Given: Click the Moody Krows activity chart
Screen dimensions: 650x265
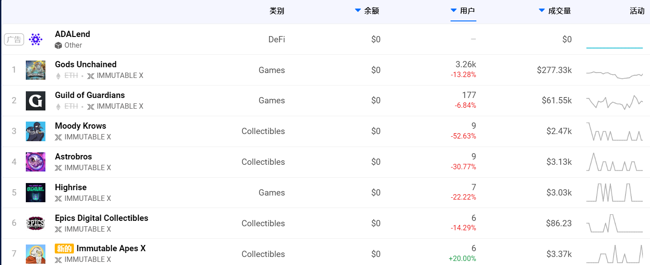Looking at the screenshot, I should point(614,131).
